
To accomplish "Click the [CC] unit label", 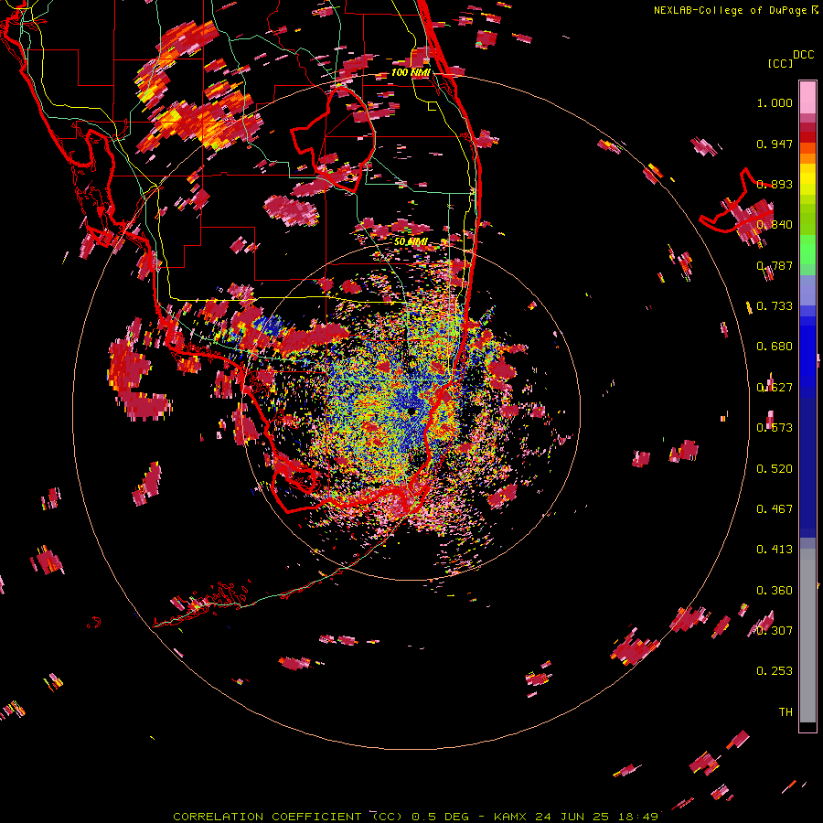I will coord(780,63).
